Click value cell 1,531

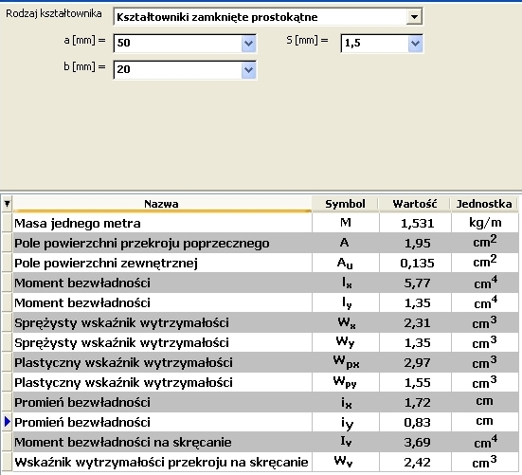[x=415, y=223]
